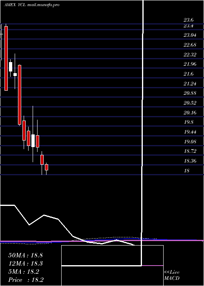Click the 21.6 price axis label
Image resolution: width=204 pixels, height=286 pixels.
tap(188, 74)
